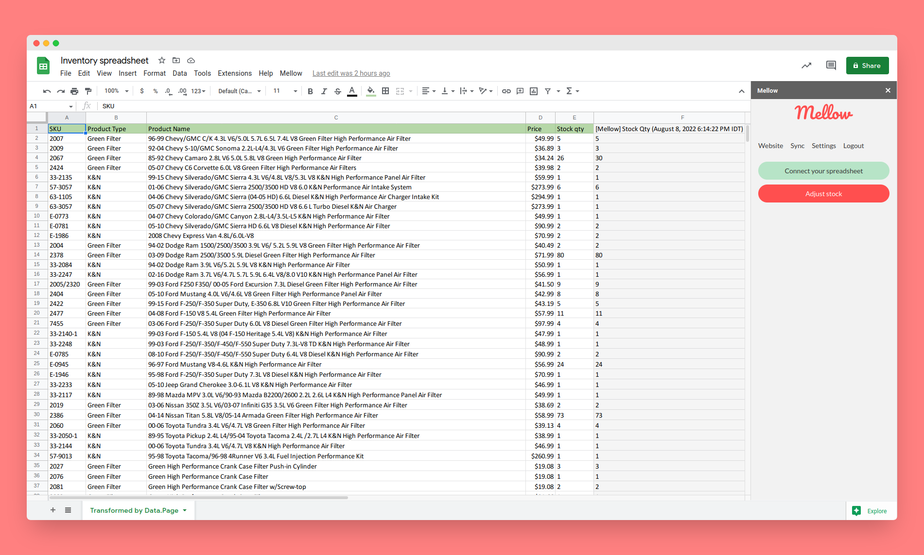Image resolution: width=924 pixels, height=555 pixels.
Task: Print the spreadsheet using printer icon
Action: pos(74,91)
